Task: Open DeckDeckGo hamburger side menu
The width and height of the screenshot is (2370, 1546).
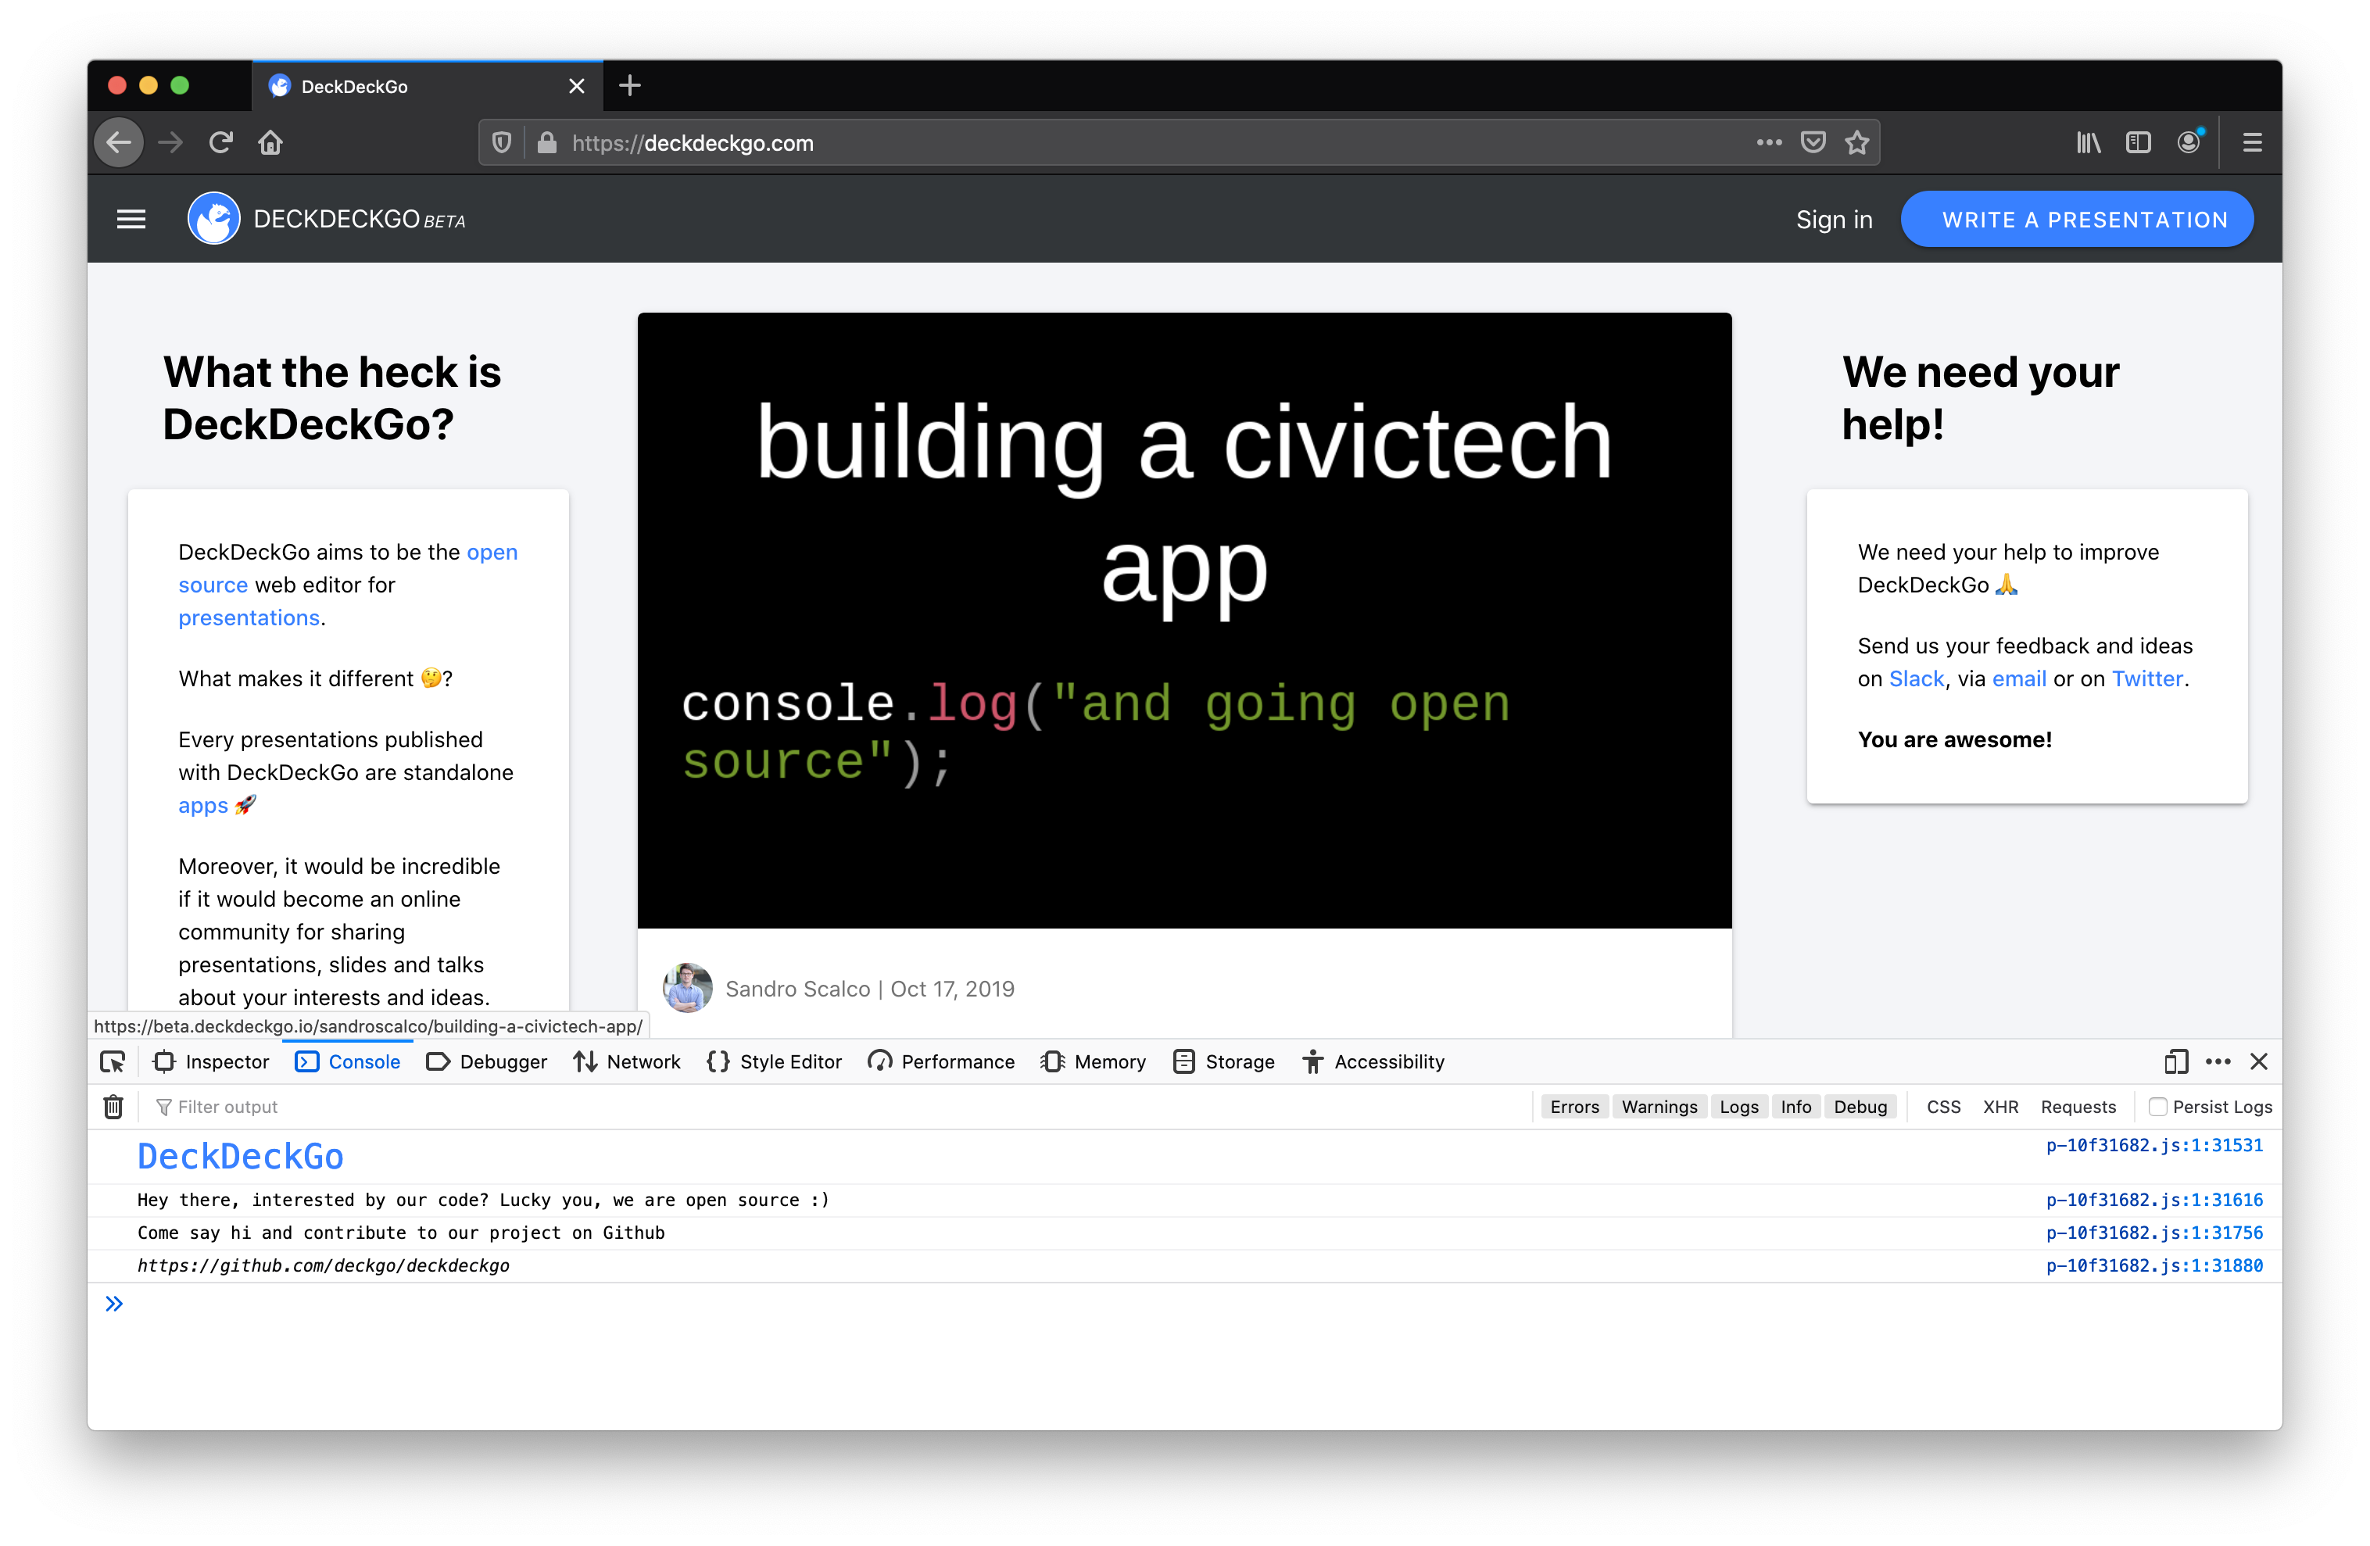Action: 131,219
